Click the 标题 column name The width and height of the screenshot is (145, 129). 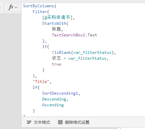pyautogui.click(x=56, y=29)
